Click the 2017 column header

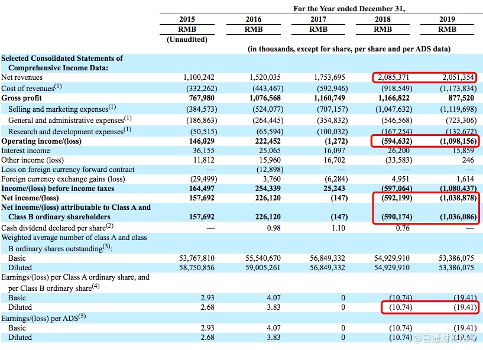[318, 19]
